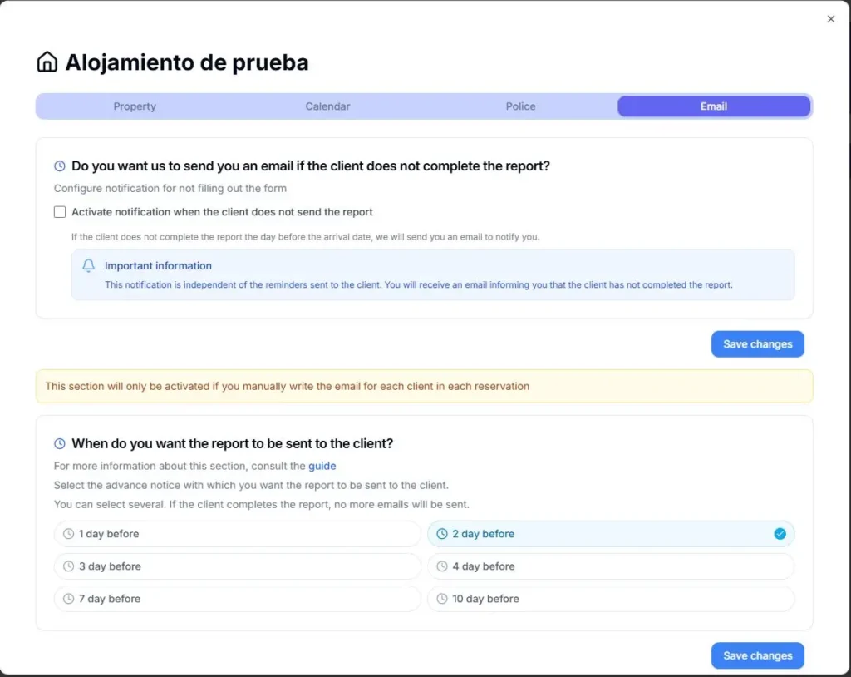Click the clock icon next to 7 day before
Screen dimensions: 851x677
pyautogui.click(x=68, y=599)
